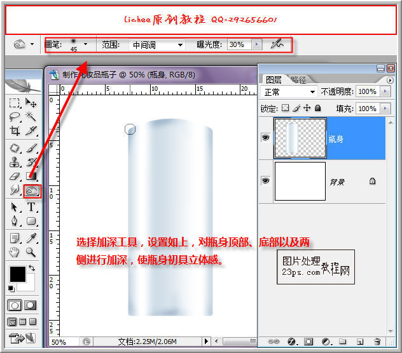Click the create new layer button
The width and height of the screenshot is (402, 353).
pos(360,342)
